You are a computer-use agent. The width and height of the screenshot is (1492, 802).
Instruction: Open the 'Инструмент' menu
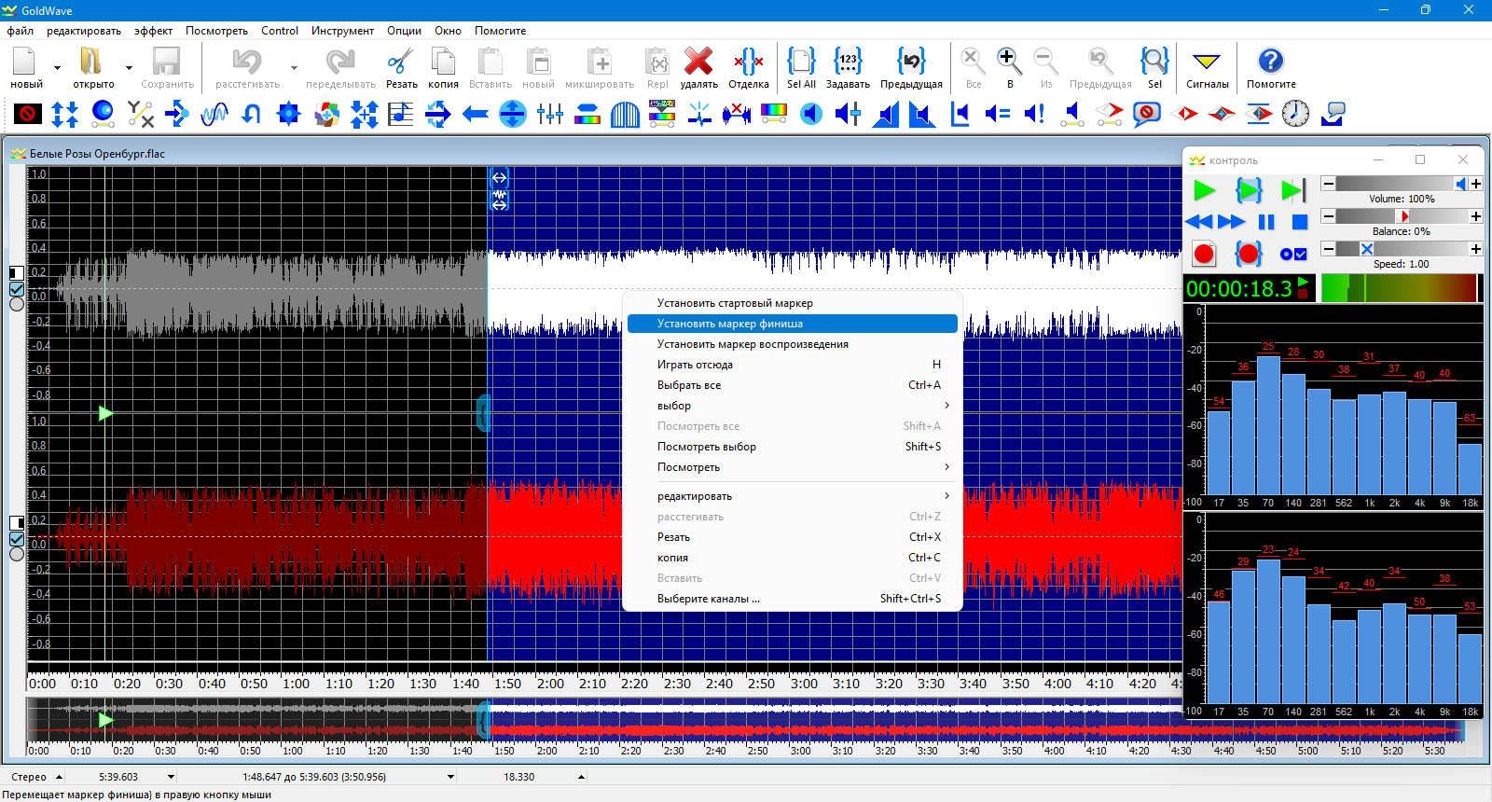click(x=342, y=30)
